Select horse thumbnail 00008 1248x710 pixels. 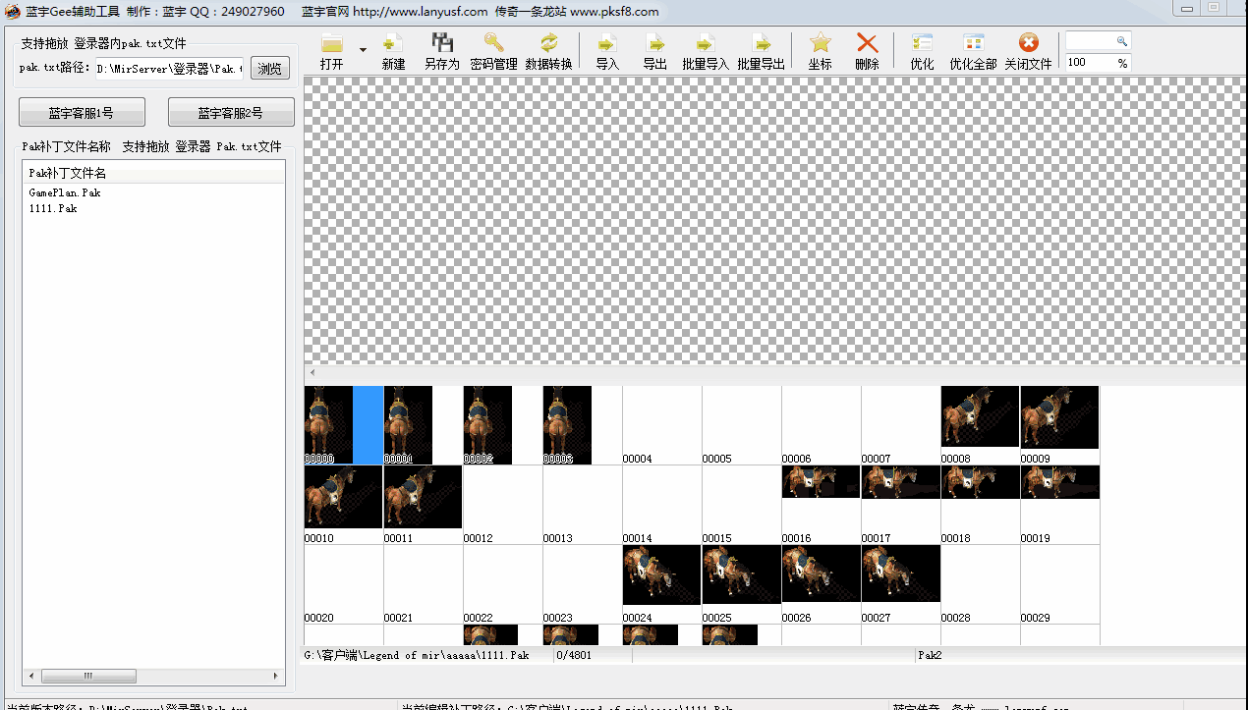(980, 424)
